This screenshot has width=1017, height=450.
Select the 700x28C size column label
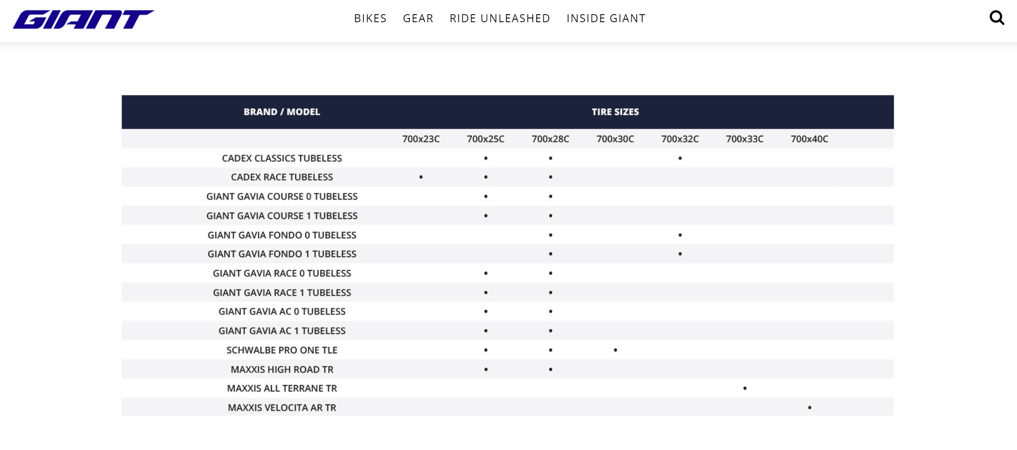[x=551, y=139]
